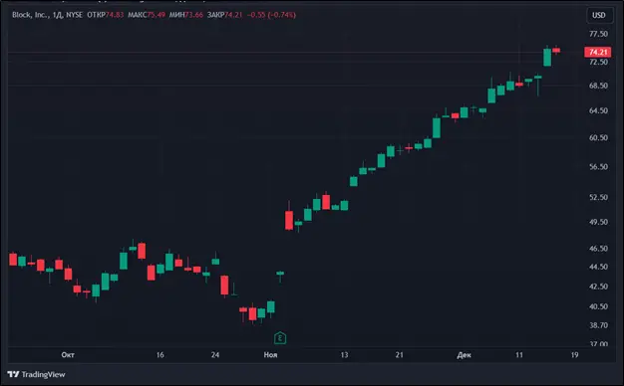Click the МИН 73.66 low value

click(x=185, y=15)
